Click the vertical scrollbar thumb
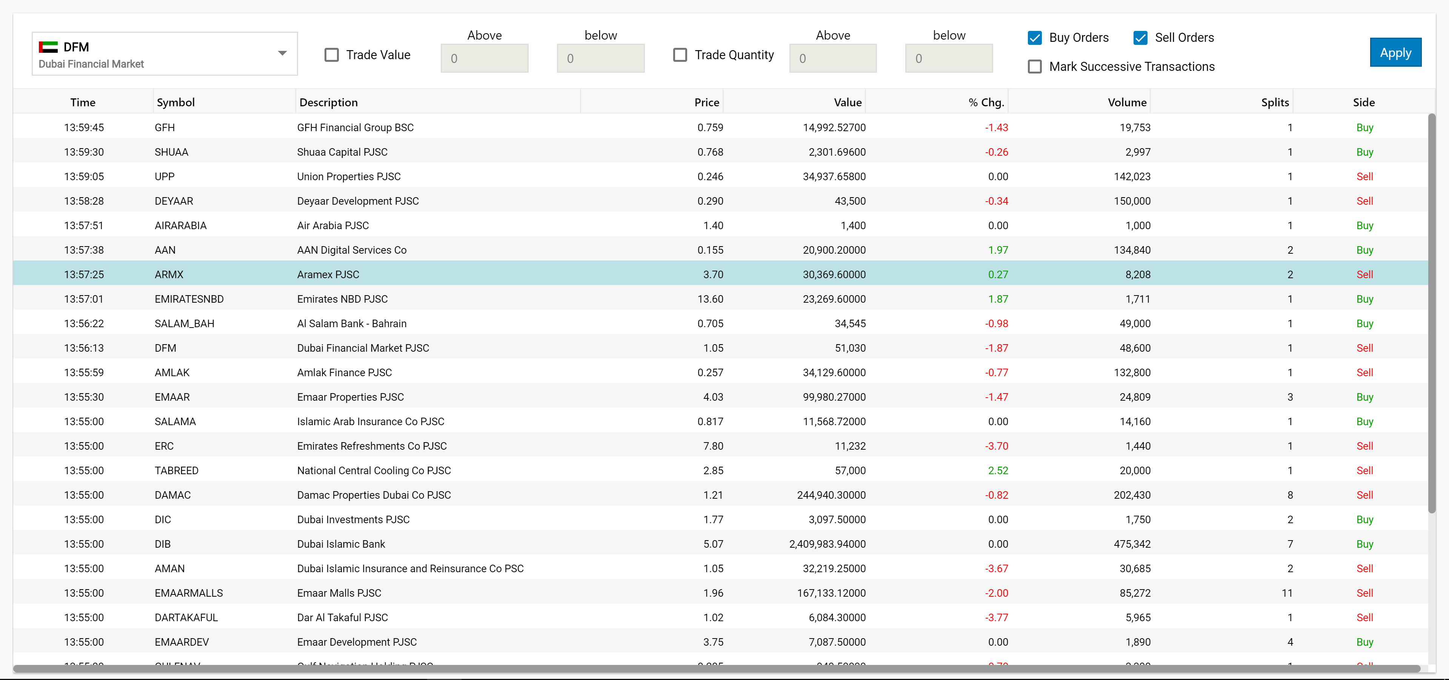Viewport: 1449px width, 680px height. coord(1432,313)
